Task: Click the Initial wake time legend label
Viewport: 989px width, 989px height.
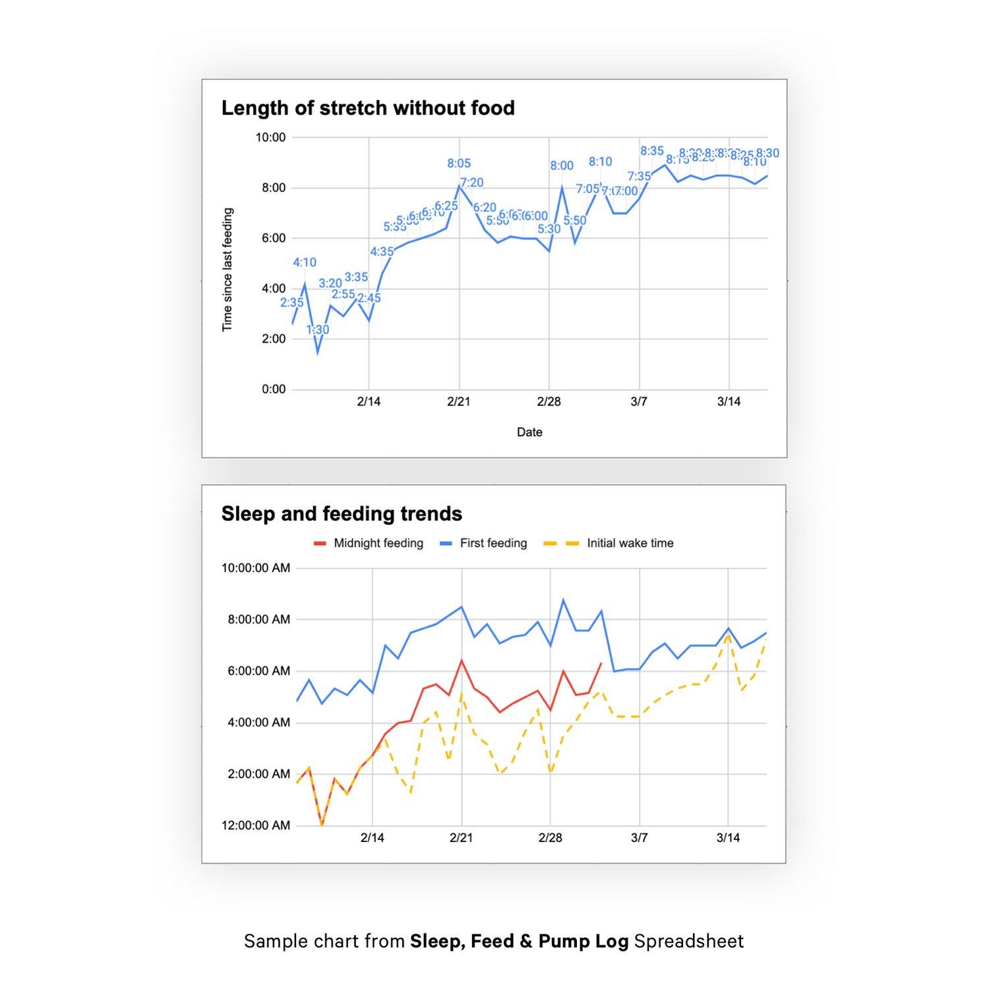Action: pos(630,543)
